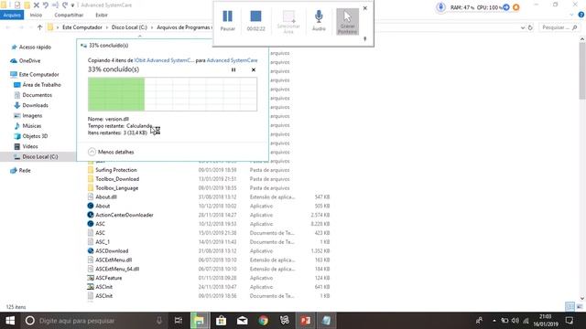Open address bar history dropdown
The image size is (586, 329).
pos(523,27)
